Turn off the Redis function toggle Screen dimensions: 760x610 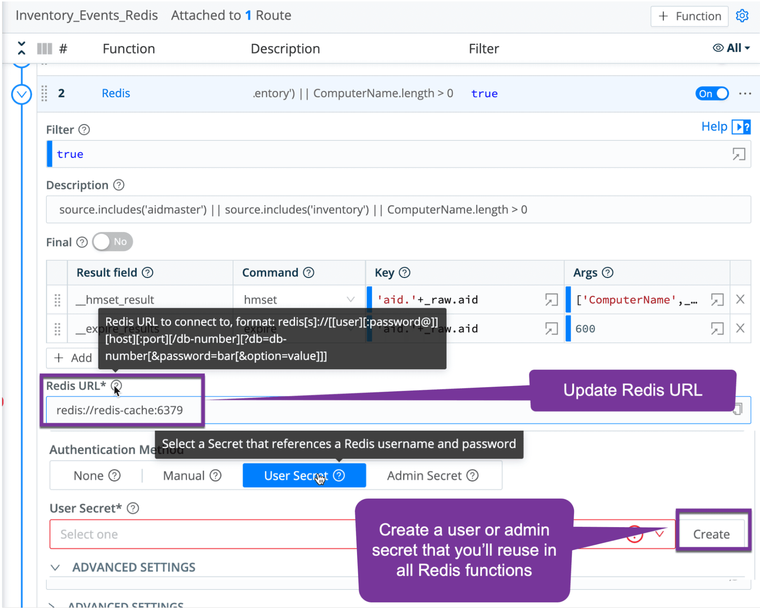tap(712, 94)
